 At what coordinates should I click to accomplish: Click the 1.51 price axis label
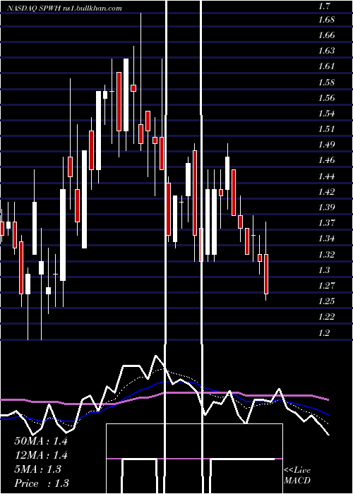point(326,129)
